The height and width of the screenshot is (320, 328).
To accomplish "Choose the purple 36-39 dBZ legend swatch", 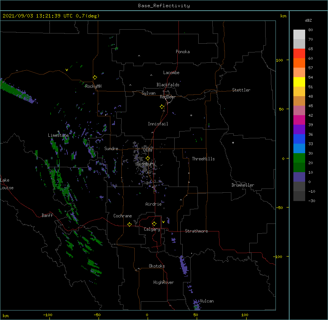I will (299, 130).
